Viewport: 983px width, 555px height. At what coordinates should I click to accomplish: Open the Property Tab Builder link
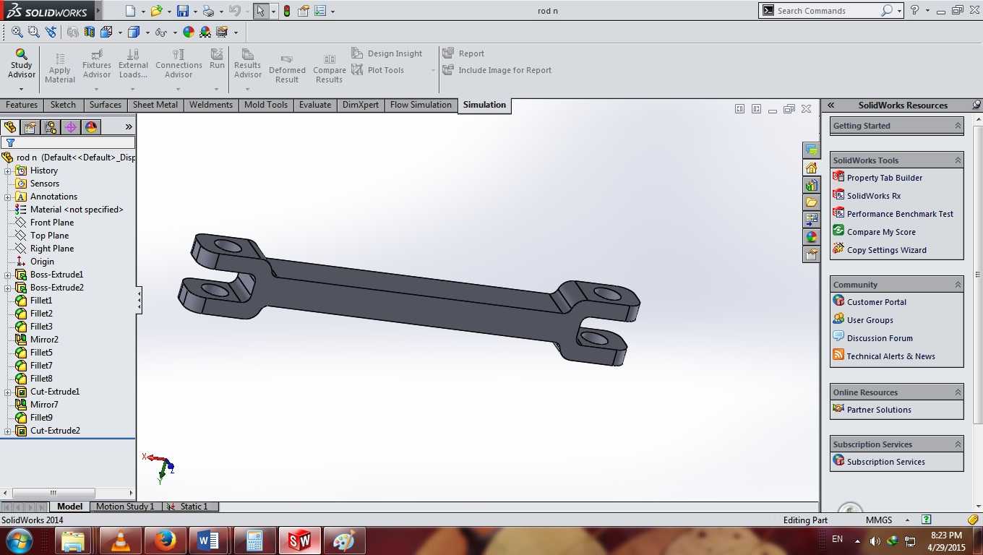(885, 178)
